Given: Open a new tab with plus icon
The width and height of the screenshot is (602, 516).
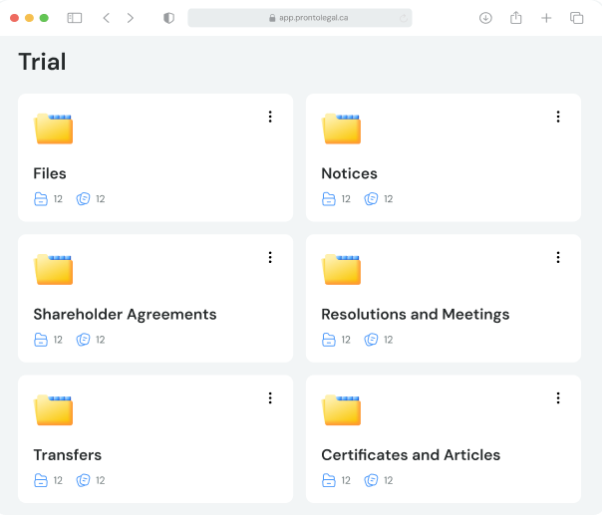Looking at the screenshot, I should [546, 18].
